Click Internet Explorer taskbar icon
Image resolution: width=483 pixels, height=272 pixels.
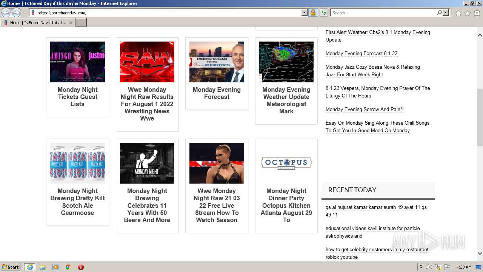tap(30, 267)
